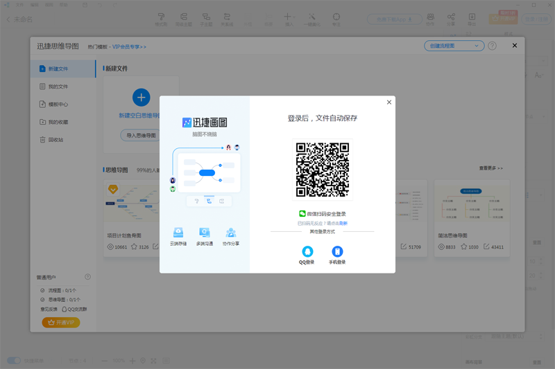The width and height of the screenshot is (555, 369).
Task: Close the login QR code dialog
Action: 389,102
